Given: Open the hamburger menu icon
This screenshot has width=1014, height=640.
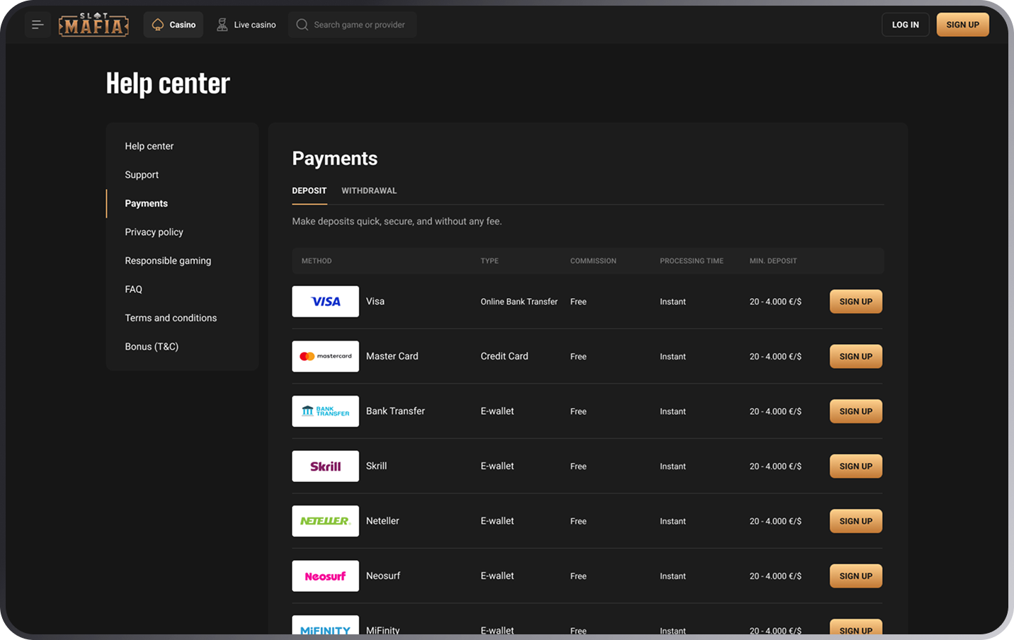Looking at the screenshot, I should (38, 25).
